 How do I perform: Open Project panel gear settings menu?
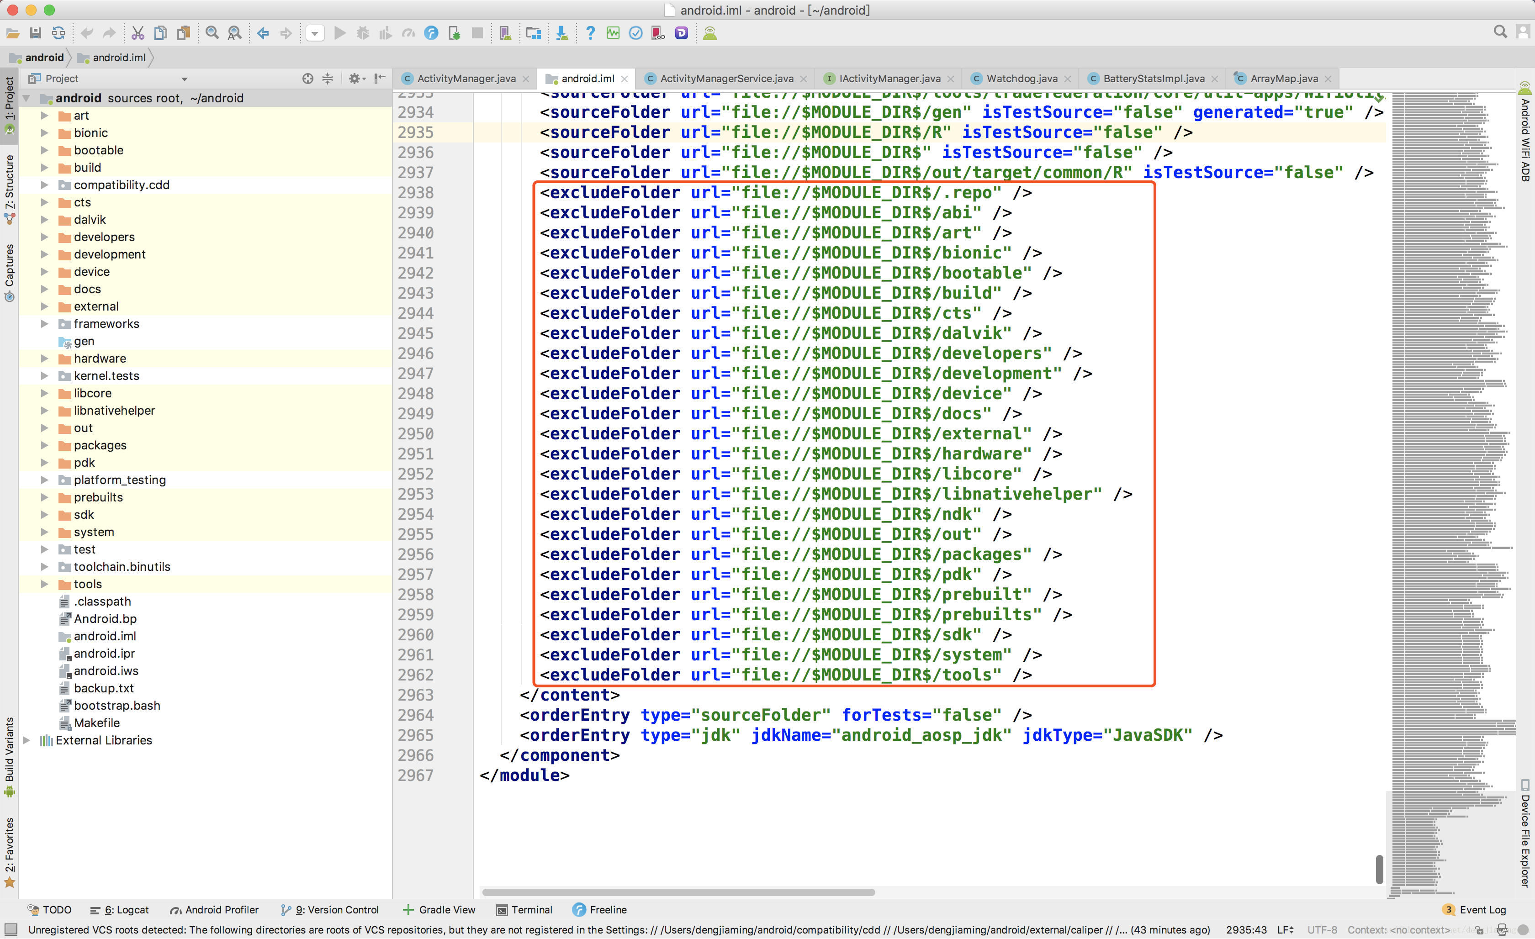[356, 79]
